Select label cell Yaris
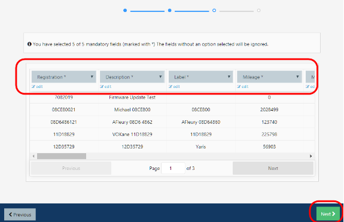This screenshot has height=222, width=344. click(201, 147)
